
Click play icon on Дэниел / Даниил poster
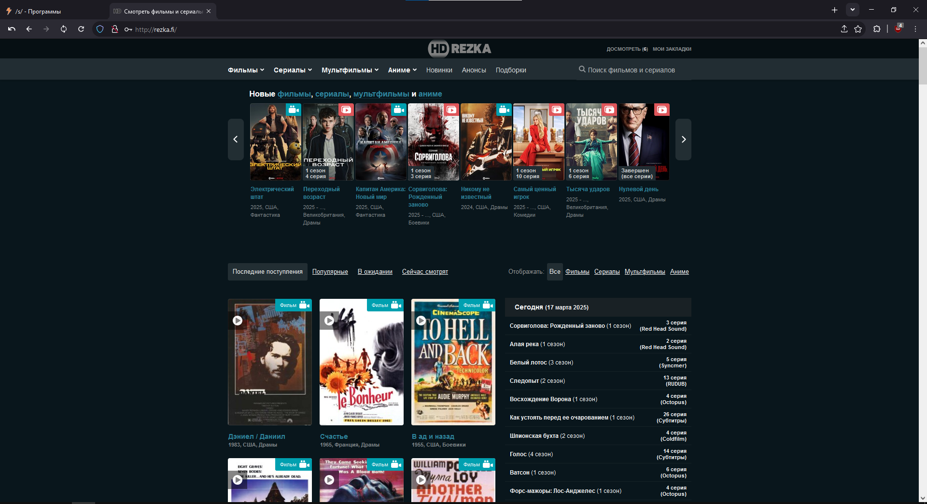pos(238,321)
